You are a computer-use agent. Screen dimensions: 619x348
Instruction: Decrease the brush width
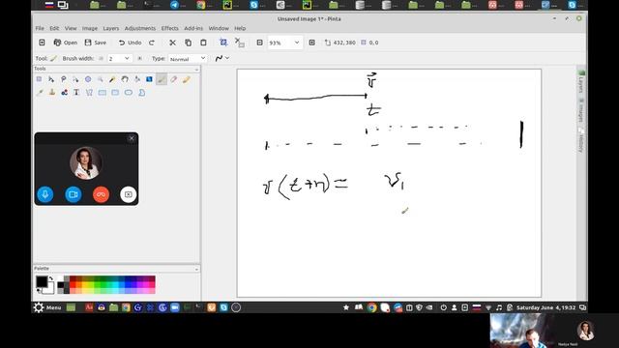click(101, 58)
